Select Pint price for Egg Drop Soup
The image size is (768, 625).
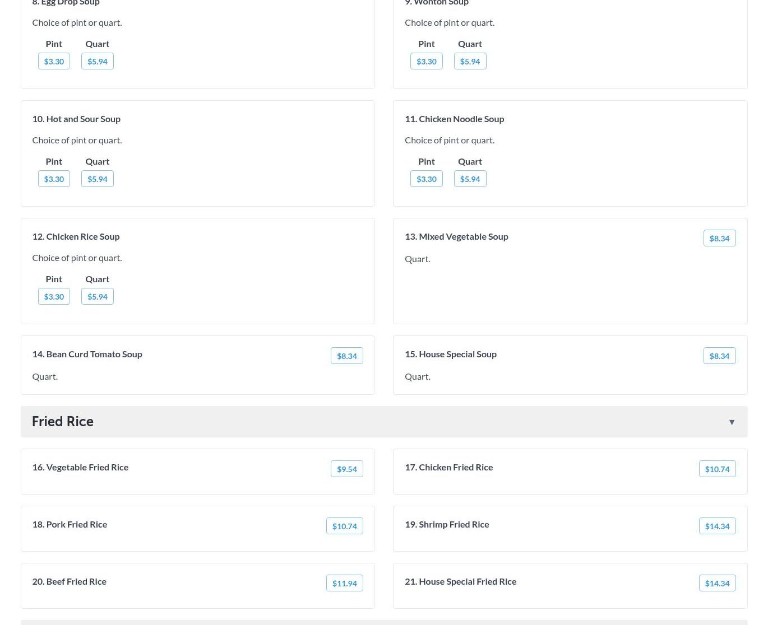(54, 61)
